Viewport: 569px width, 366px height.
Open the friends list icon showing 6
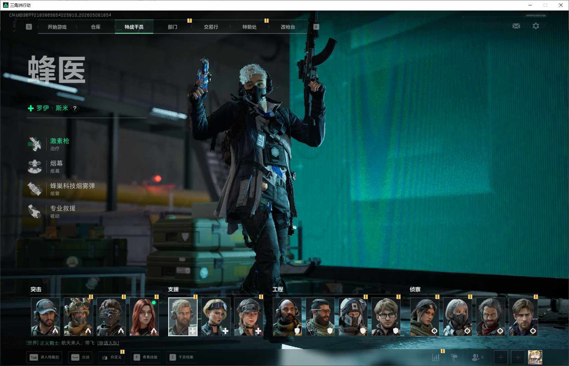477,357
